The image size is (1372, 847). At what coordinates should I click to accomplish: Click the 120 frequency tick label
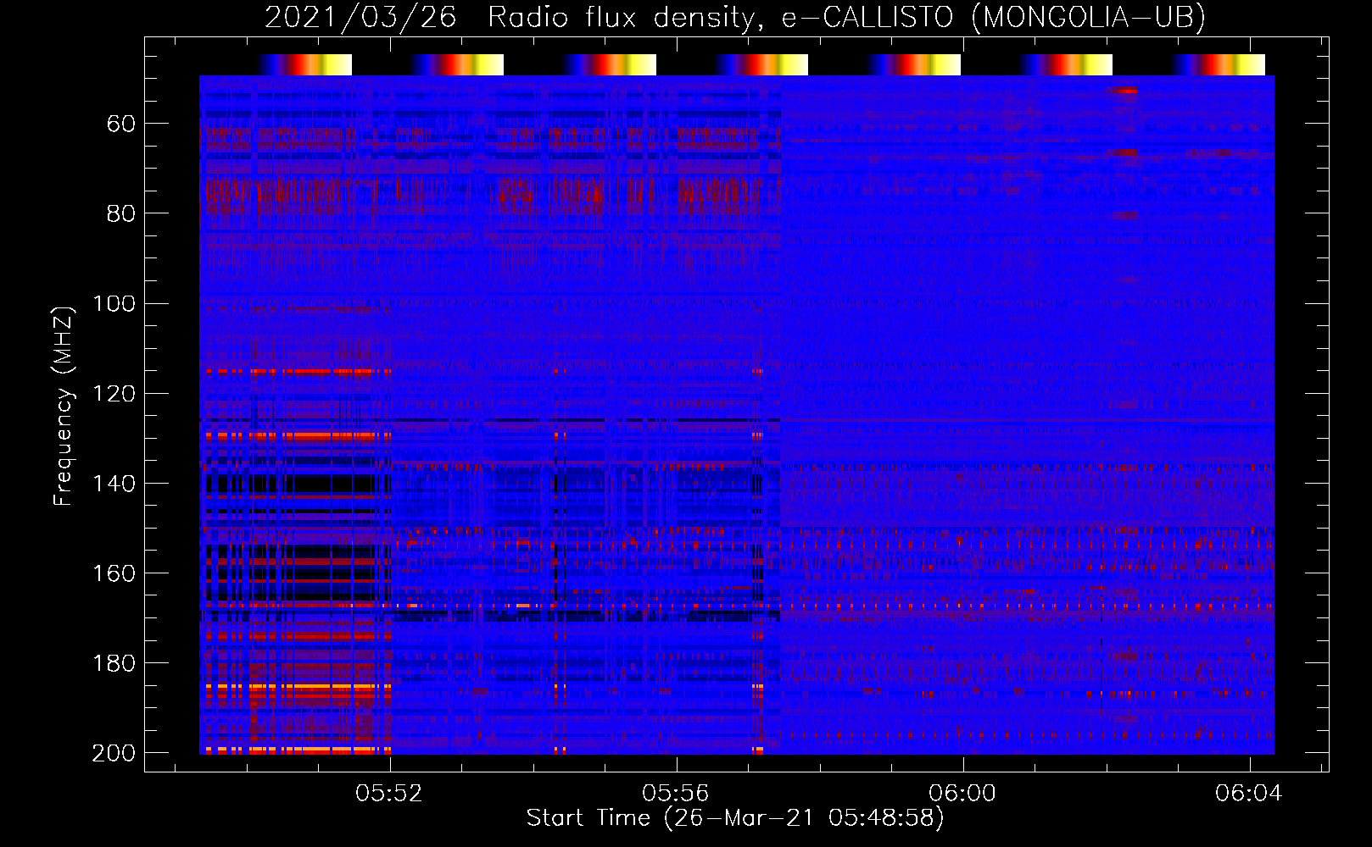click(x=114, y=394)
